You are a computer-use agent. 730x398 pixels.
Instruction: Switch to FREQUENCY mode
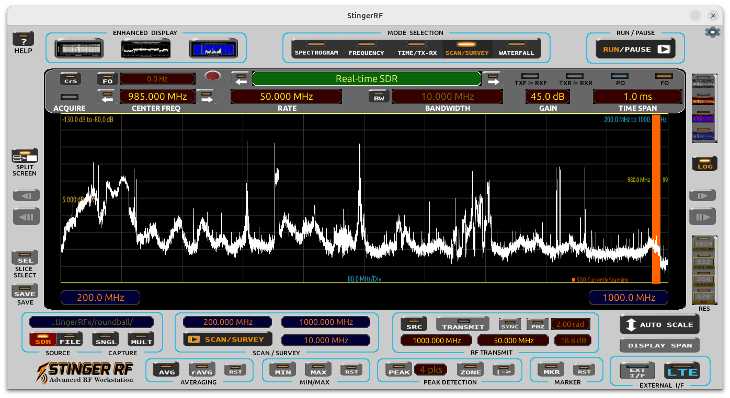click(x=367, y=49)
